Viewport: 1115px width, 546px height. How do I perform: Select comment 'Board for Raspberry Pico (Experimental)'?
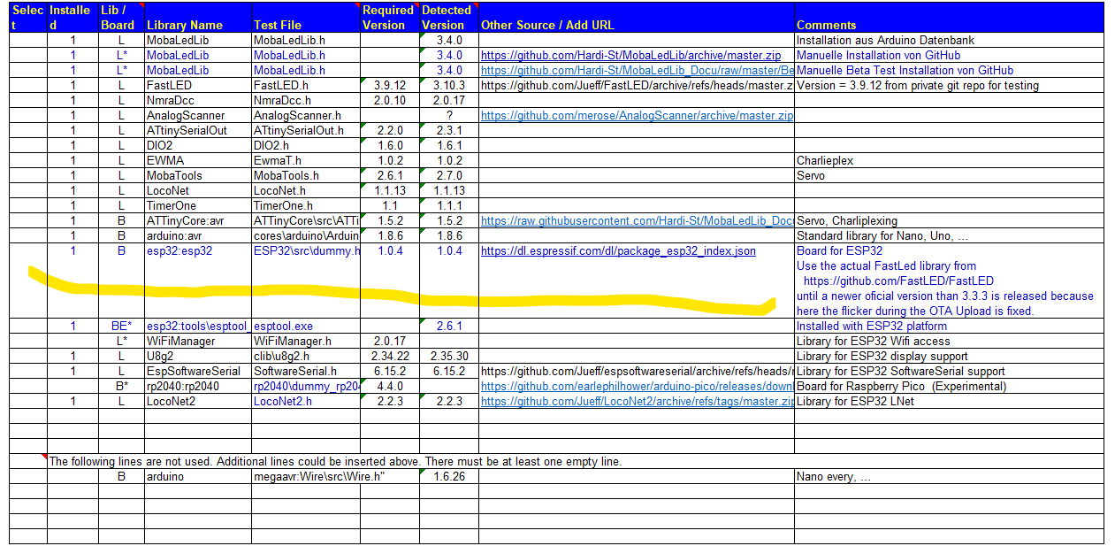click(x=950, y=387)
